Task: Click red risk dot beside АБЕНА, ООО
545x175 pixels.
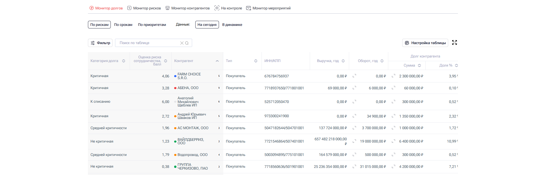Action: click(175, 88)
